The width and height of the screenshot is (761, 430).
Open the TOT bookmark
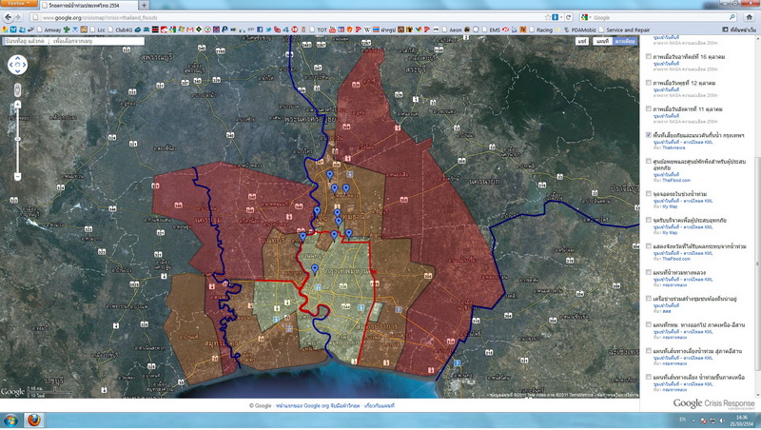318,29
